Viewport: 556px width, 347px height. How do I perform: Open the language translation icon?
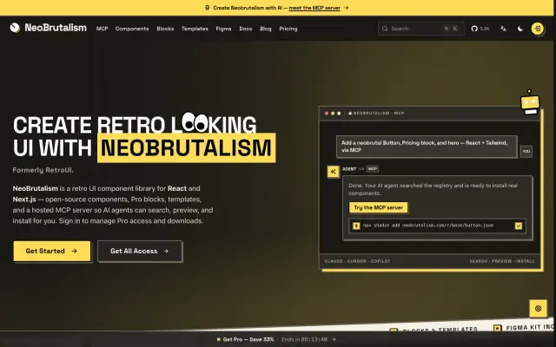[503, 29]
